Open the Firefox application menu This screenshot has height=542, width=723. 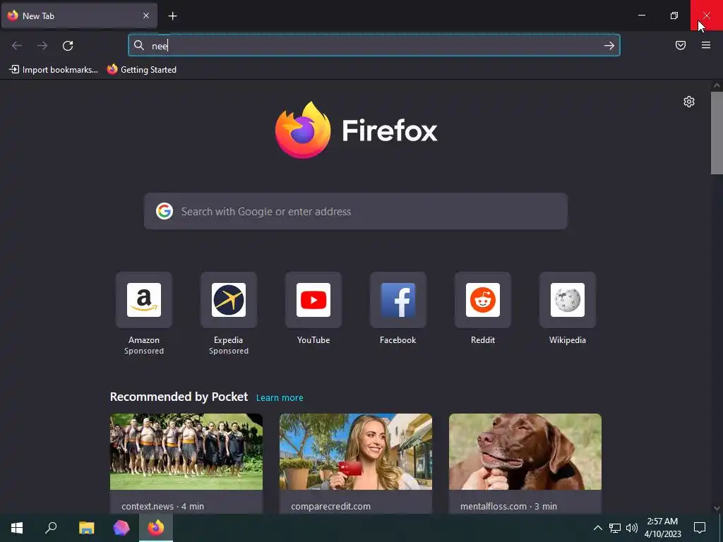[x=706, y=45]
